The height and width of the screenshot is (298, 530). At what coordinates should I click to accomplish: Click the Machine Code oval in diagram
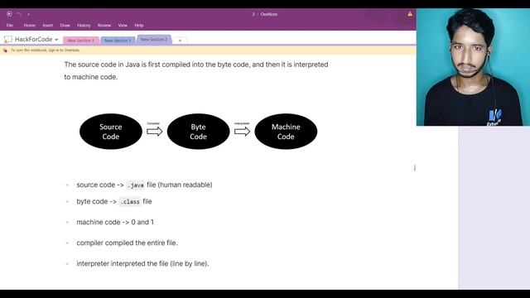(286, 132)
